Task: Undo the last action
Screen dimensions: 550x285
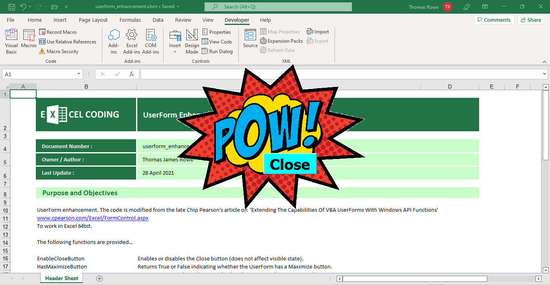Action: [x=23, y=7]
